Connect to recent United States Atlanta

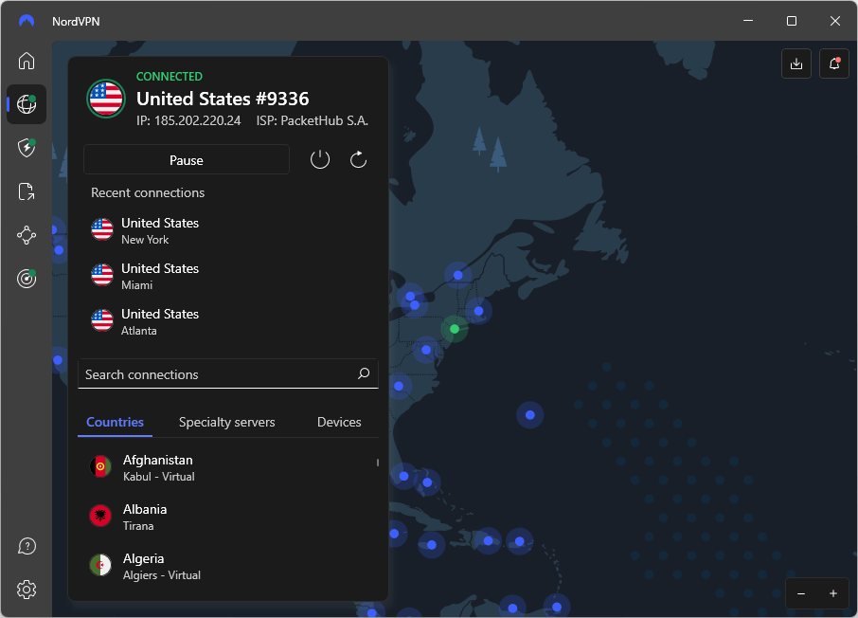click(228, 321)
